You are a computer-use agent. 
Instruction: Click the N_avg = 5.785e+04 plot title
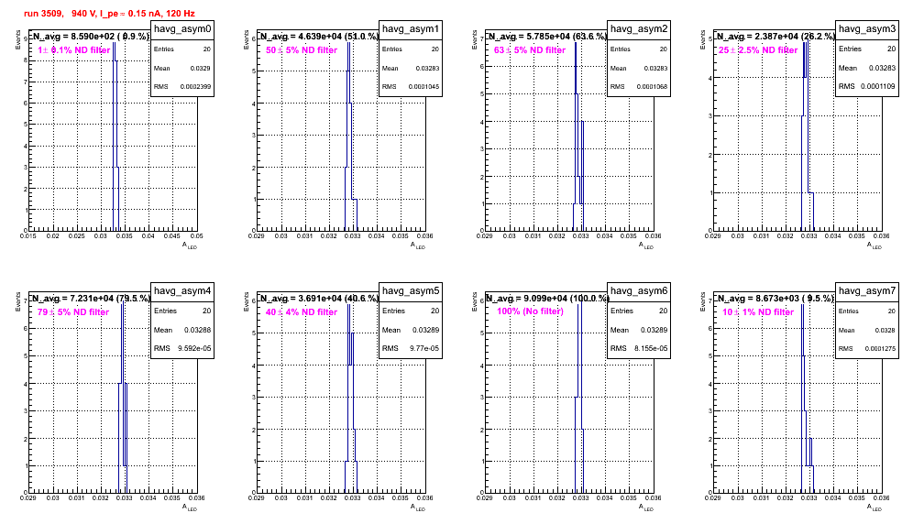547,37
